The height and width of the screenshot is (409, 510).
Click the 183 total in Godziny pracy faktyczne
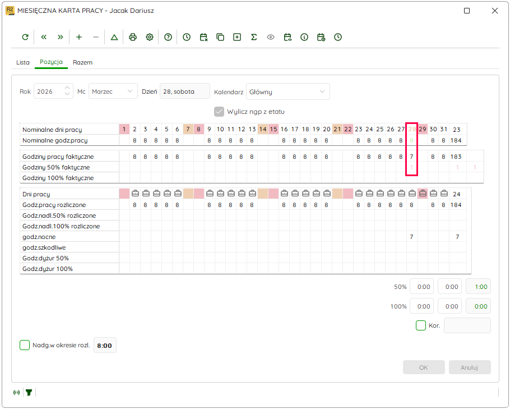[456, 157]
